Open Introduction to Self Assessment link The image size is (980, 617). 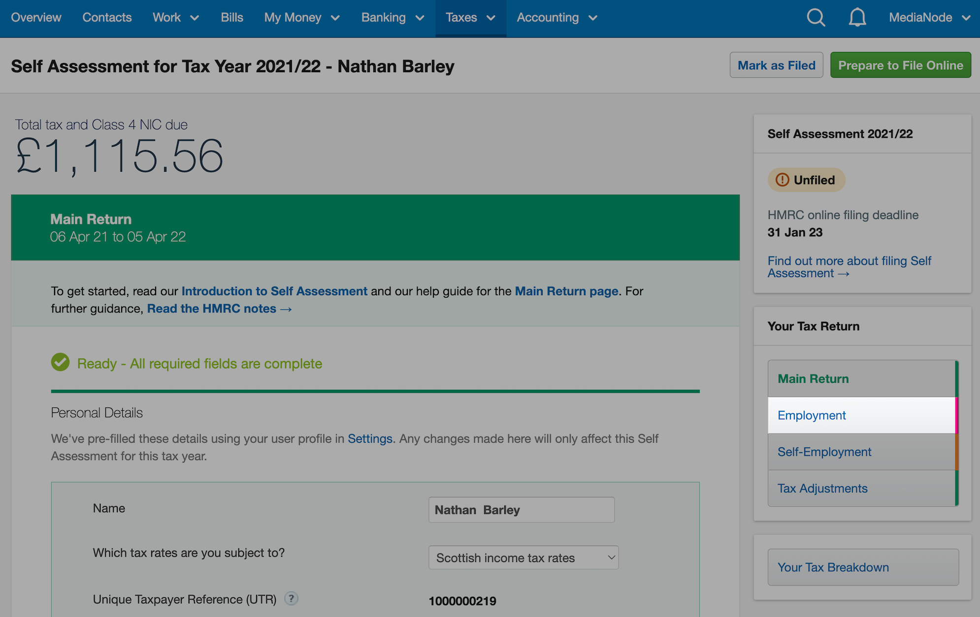(x=274, y=291)
